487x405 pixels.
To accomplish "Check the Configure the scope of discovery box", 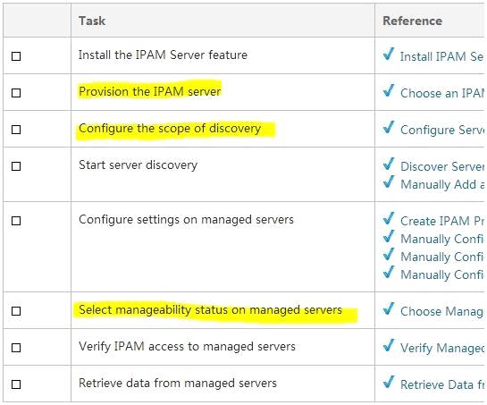I will pos(16,130).
